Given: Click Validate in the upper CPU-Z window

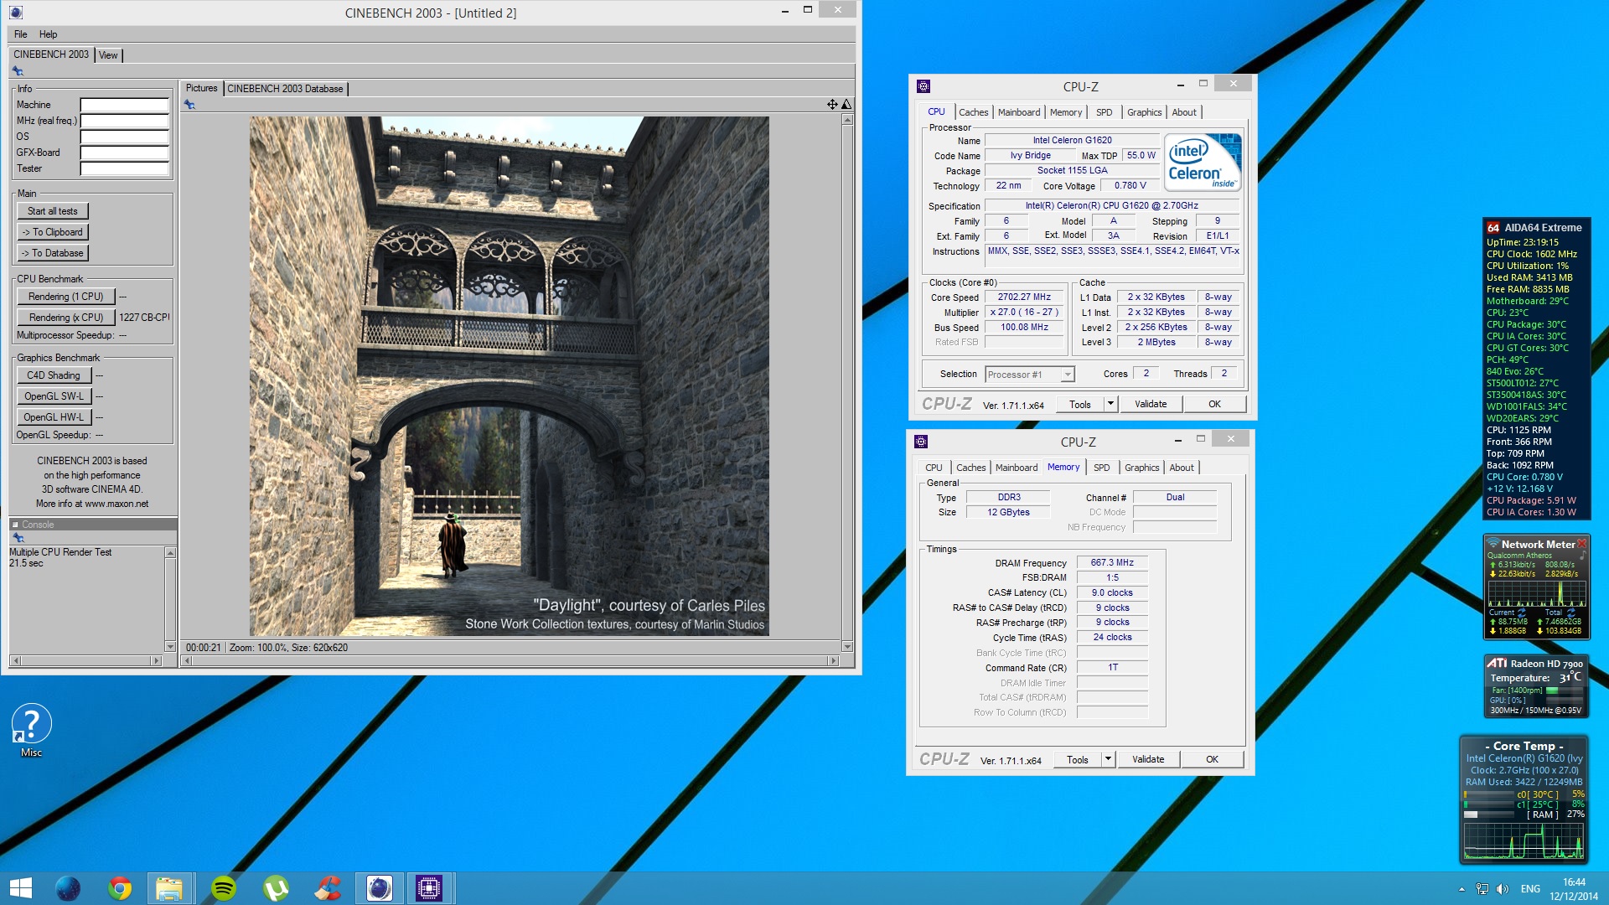Looking at the screenshot, I should [x=1151, y=404].
